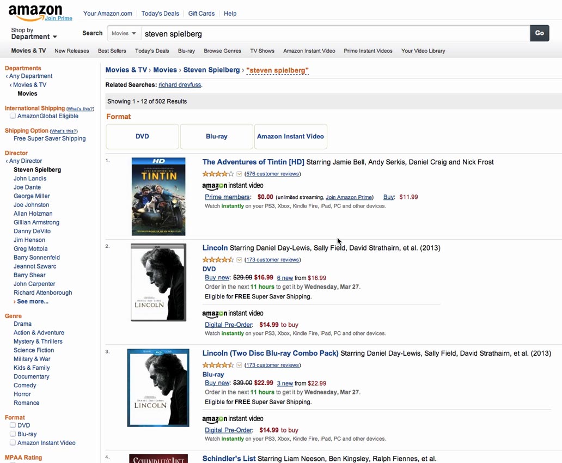Click the steven spielberg search field

[x=335, y=33]
